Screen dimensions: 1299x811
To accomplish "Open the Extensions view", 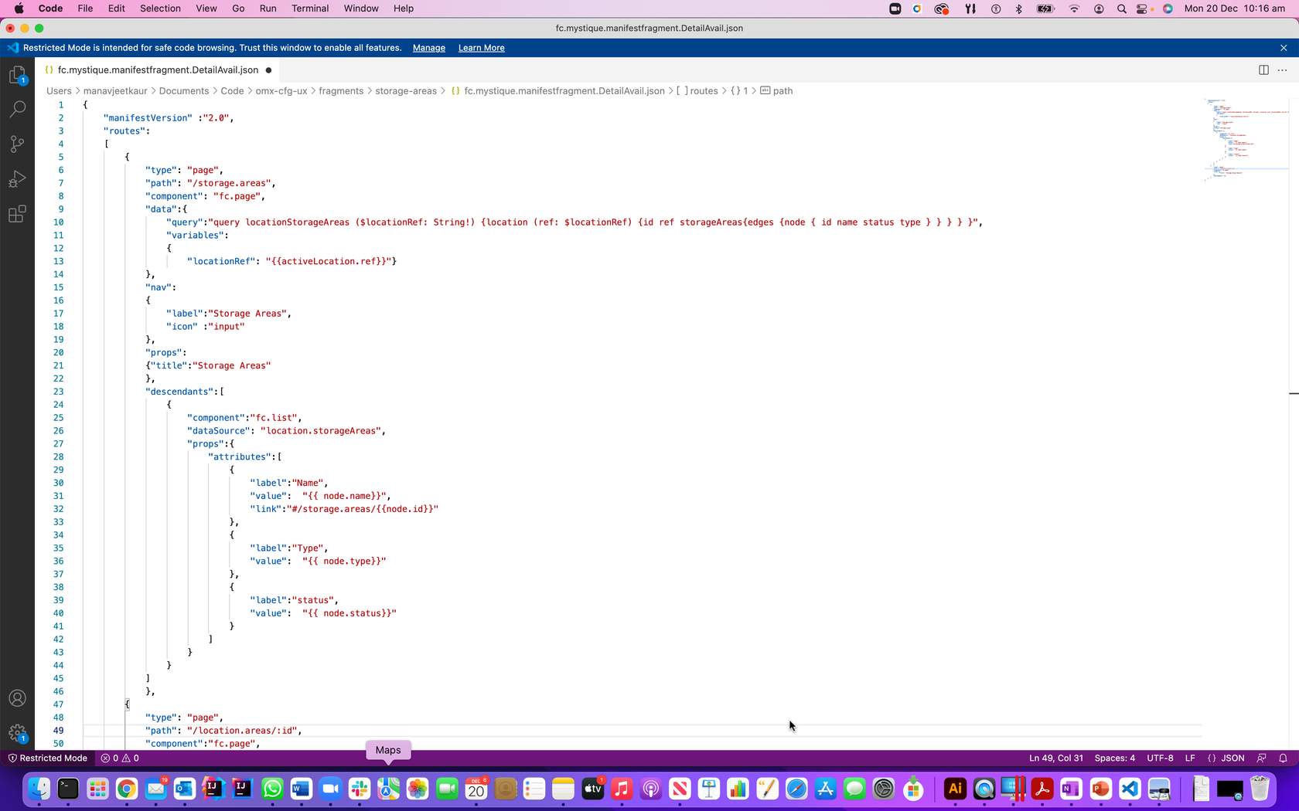I will click(17, 214).
